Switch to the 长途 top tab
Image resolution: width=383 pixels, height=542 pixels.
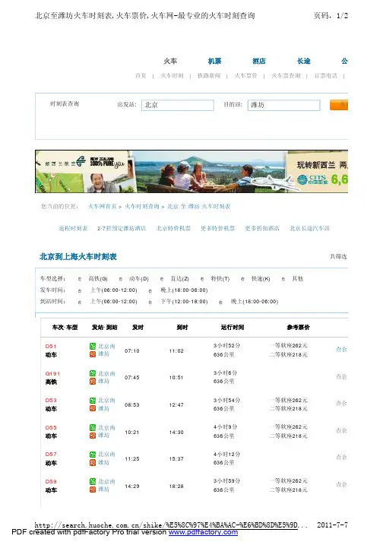pyautogui.click(x=303, y=61)
